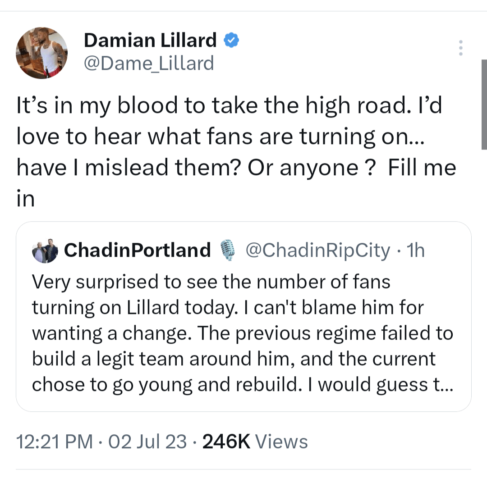View the 246K Views count
Screen dimensions: 487x478
pos(226,442)
